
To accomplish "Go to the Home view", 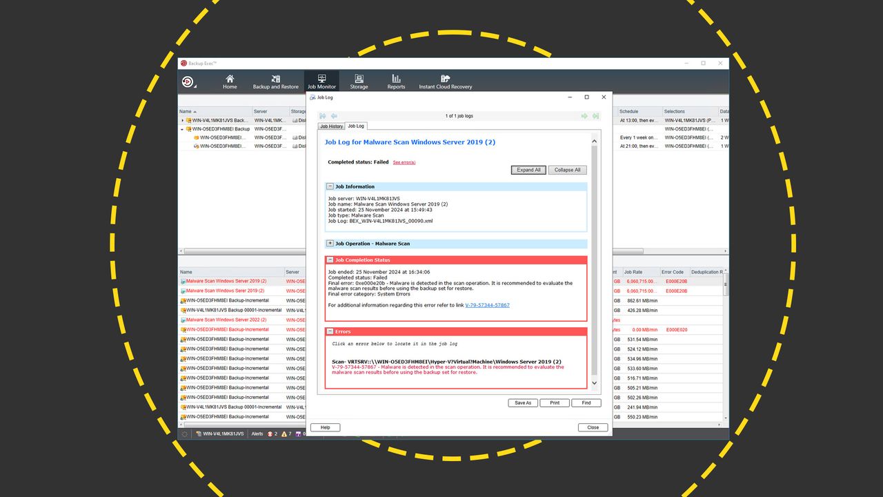I will pos(230,81).
